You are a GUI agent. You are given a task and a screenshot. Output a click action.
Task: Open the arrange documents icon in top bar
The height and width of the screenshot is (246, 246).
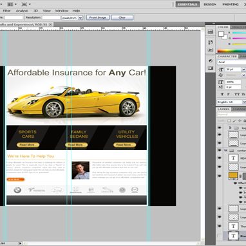pyautogui.click(x=10, y=4)
